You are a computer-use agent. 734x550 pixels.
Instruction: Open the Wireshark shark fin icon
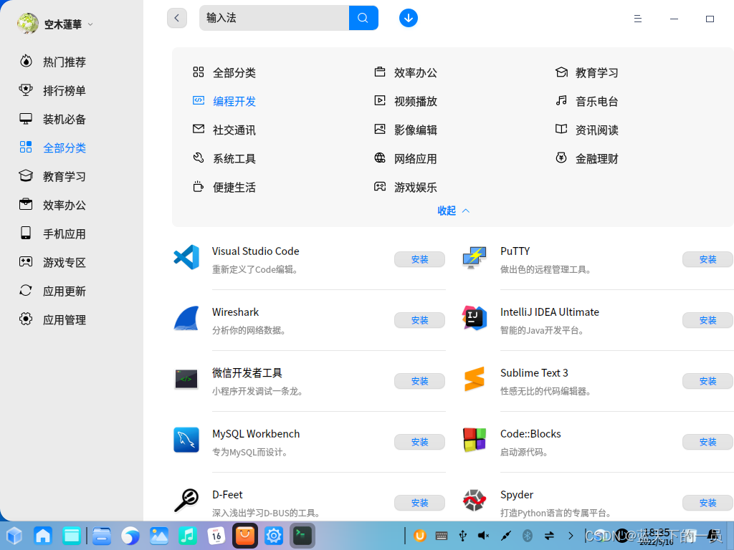point(186,318)
